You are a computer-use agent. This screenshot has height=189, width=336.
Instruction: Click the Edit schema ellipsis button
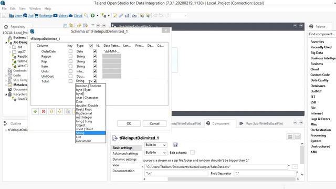tap(193, 152)
